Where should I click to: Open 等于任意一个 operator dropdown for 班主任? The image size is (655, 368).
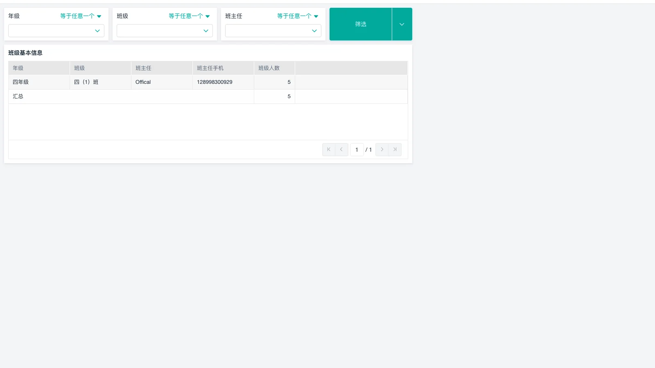[297, 16]
